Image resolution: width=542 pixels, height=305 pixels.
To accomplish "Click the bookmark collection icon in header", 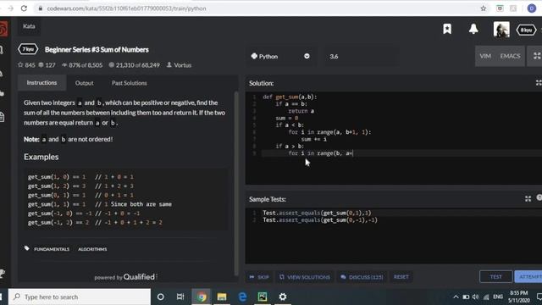I will click(x=447, y=29).
